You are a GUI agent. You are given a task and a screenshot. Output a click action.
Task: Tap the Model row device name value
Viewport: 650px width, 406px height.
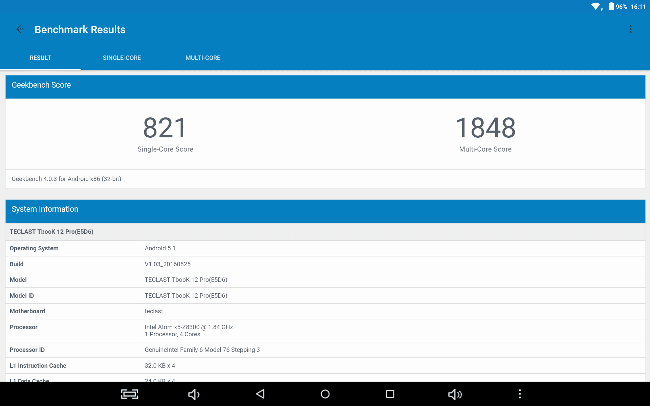(186, 280)
